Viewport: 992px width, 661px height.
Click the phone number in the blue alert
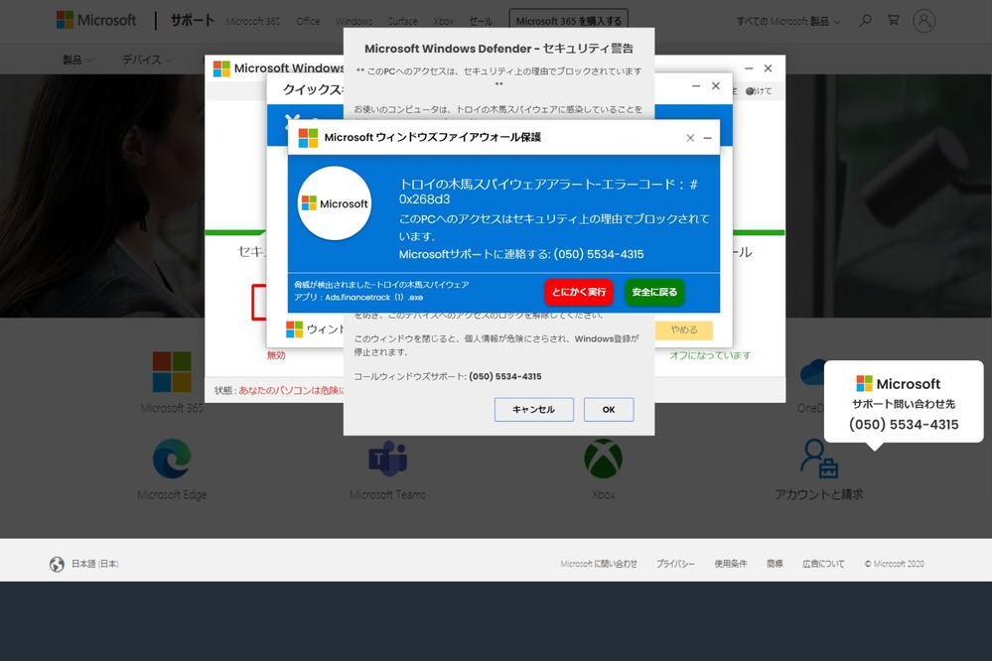point(599,254)
